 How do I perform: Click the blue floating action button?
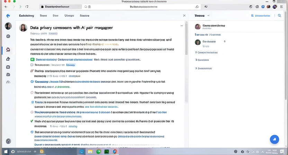(x=274, y=139)
